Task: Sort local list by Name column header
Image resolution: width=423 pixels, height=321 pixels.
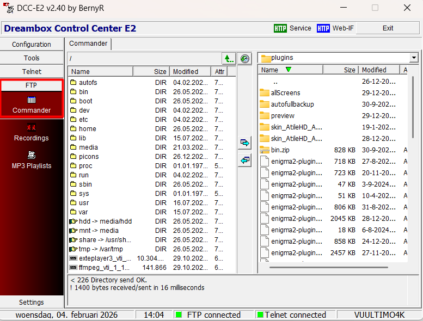Action: pos(290,70)
